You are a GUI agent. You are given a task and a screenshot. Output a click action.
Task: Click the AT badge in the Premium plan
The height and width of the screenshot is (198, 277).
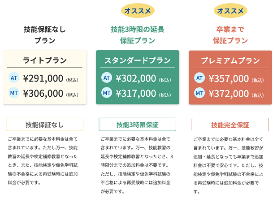pyautogui.click(x=199, y=78)
